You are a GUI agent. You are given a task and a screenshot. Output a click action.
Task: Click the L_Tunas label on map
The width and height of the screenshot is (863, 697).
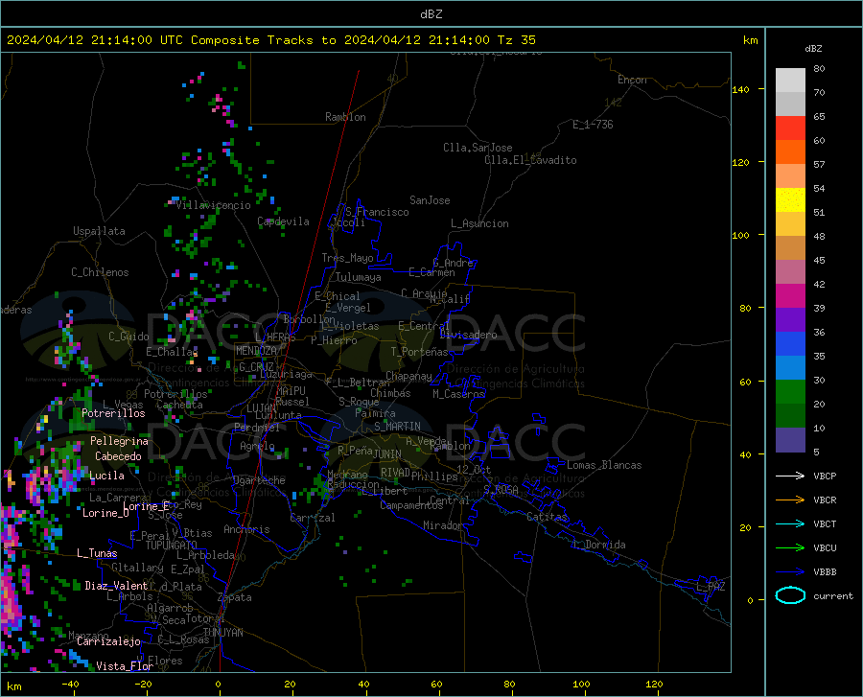click(97, 553)
